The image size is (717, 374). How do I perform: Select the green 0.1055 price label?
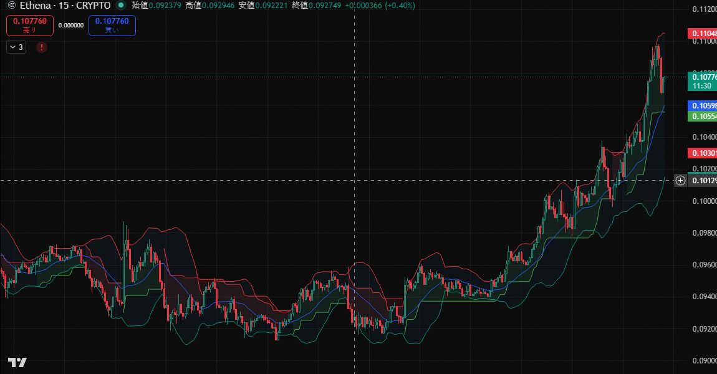(x=703, y=116)
